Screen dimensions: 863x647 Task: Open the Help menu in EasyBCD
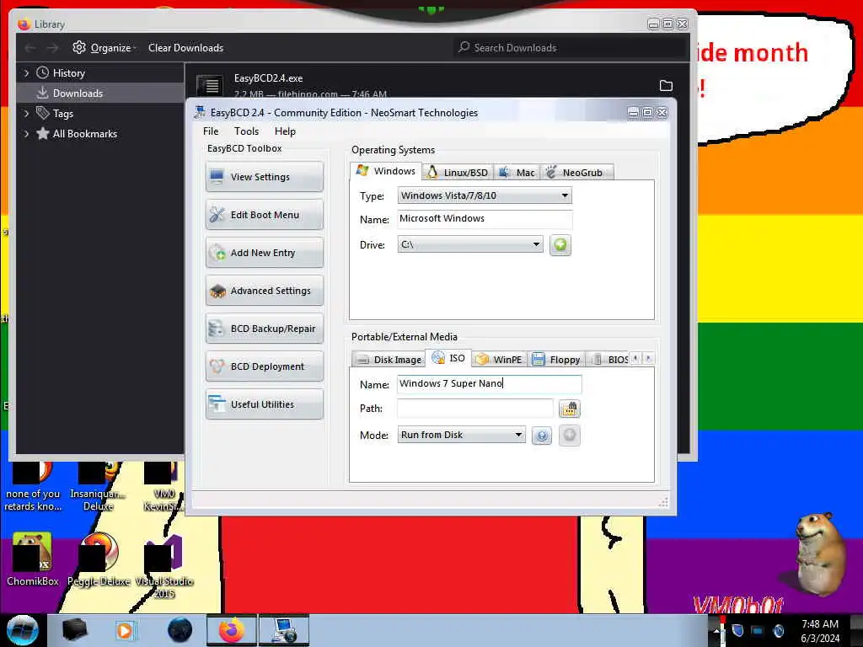tap(285, 131)
